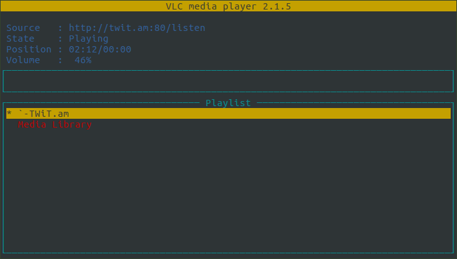This screenshot has height=259, width=457.
Task: Click the State field label
Action: click(20, 39)
